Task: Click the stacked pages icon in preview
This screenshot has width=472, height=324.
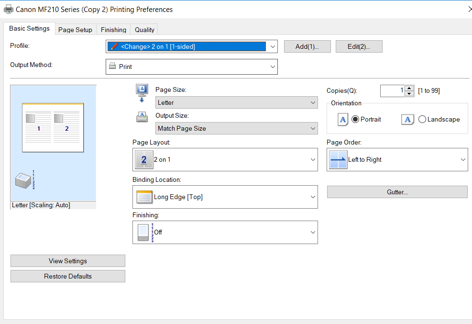Action: click(x=25, y=180)
